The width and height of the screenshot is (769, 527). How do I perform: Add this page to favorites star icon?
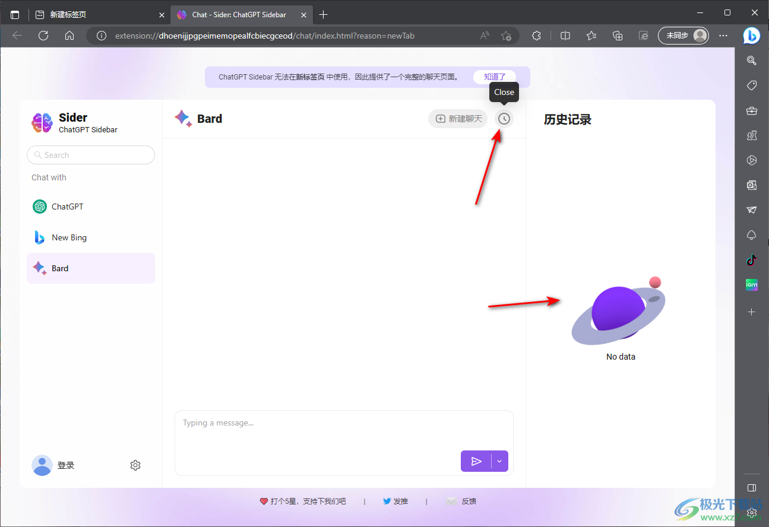506,36
